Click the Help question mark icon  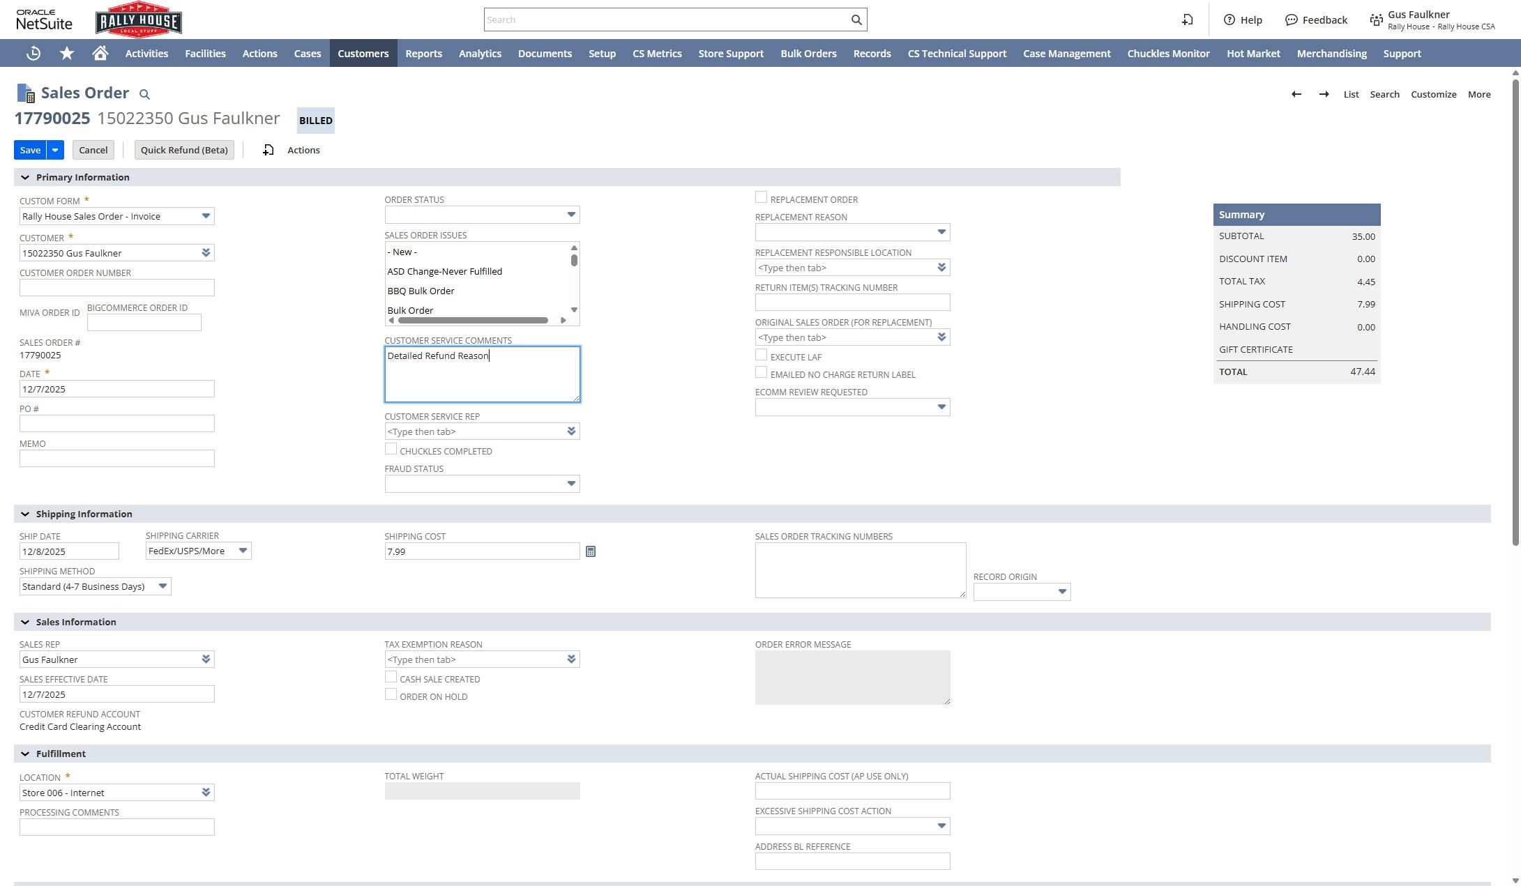pyautogui.click(x=1229, y=20)
